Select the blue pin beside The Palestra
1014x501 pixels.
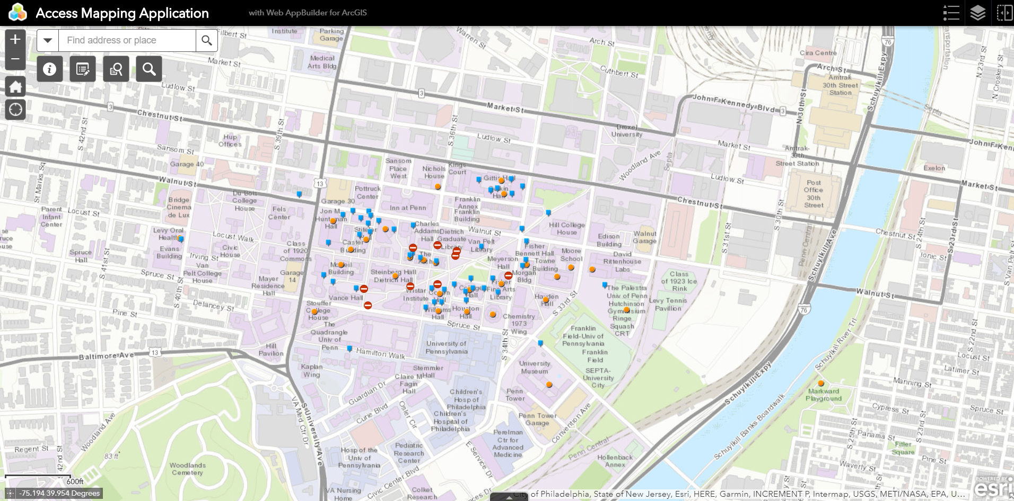pyautogui.click(x=605, y=285)
